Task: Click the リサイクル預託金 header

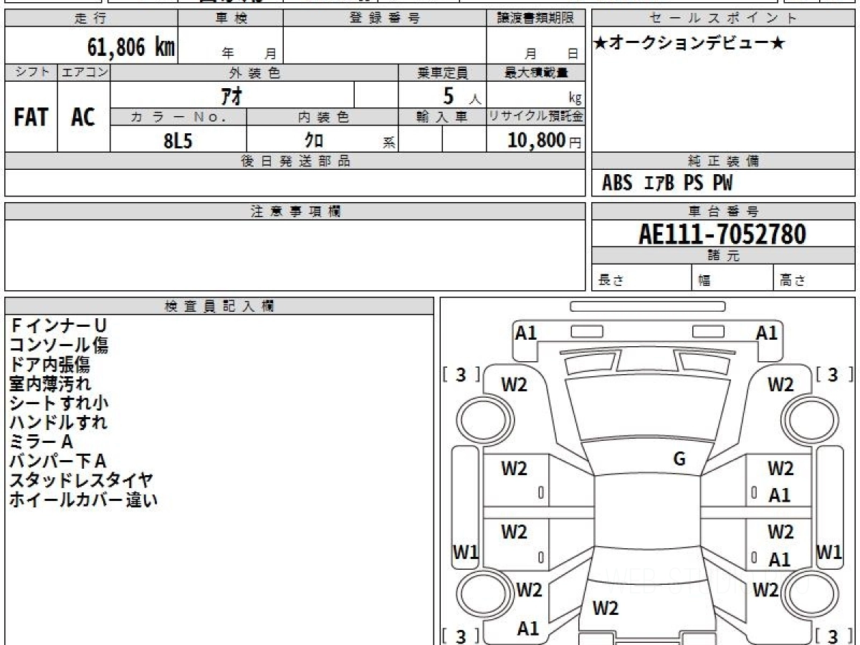Action: (536, 118)
